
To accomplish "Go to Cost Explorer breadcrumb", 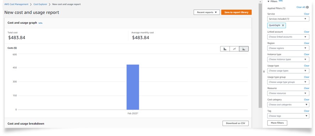I will [40, 4].
